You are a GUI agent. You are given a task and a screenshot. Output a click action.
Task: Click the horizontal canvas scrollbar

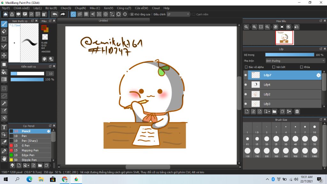148,167
